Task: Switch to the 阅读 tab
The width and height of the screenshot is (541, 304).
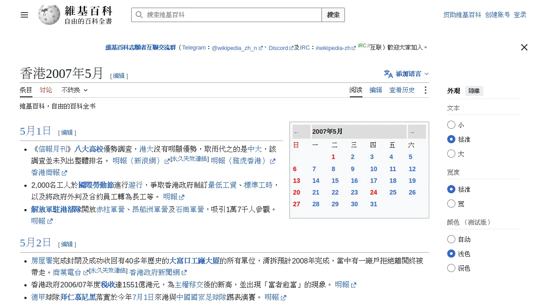Action: click(x=356, y=90)
